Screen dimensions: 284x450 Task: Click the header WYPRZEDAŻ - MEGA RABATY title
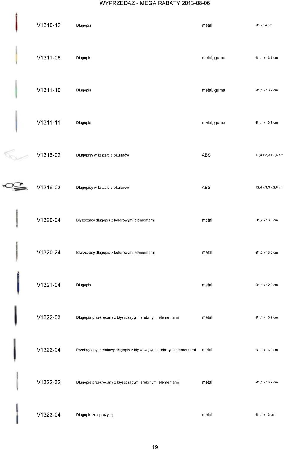pyautogui.click(x=155, y=3)
